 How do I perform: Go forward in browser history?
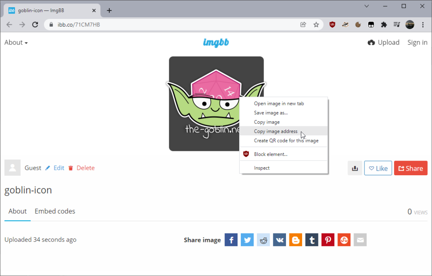[x=22, y=24]
